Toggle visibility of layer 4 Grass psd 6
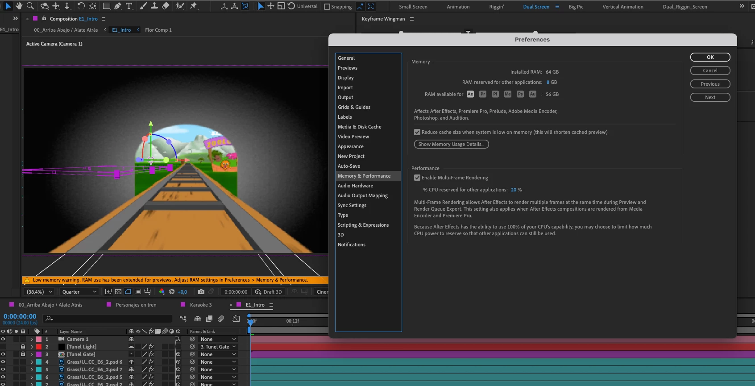 3,362
